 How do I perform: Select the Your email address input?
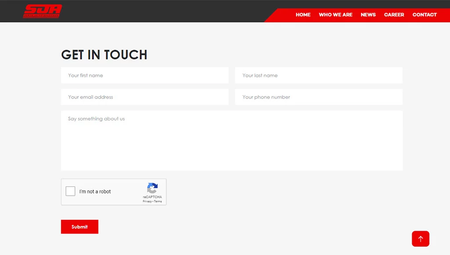point(145,97)
